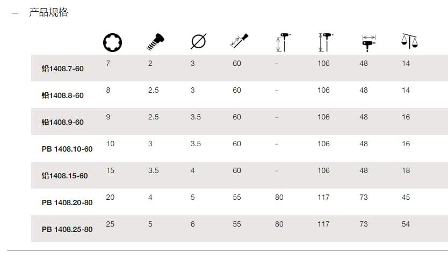Click the long T-handle height icon

[326, 42]
